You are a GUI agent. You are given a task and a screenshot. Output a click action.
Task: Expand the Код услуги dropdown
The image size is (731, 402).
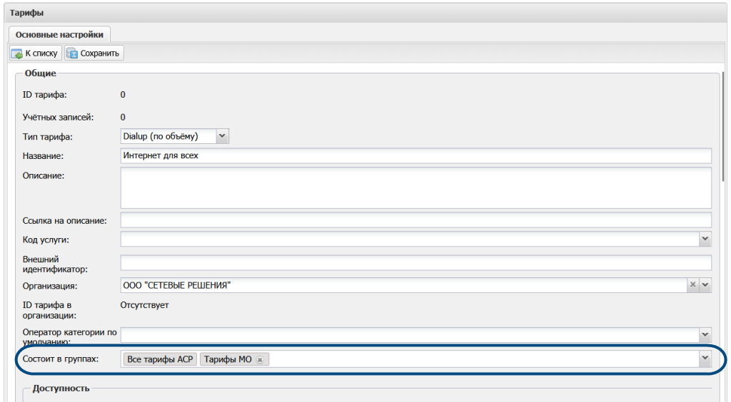(x=705, y=239)
